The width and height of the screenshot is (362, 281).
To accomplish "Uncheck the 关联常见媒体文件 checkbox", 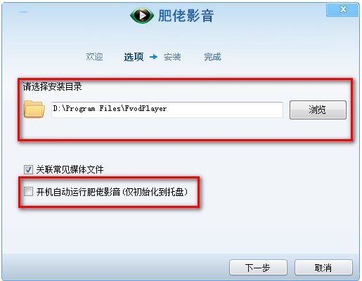I will [28, 169].
